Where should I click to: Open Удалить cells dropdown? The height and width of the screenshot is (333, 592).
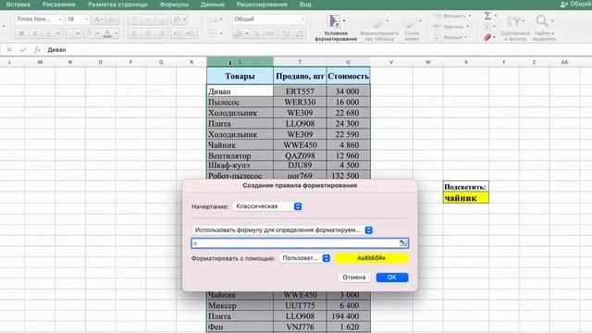click(451, 27)
